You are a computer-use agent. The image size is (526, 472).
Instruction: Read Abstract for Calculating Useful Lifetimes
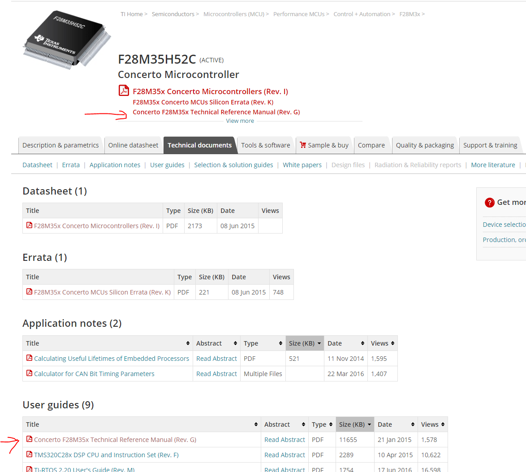[216, 359]
